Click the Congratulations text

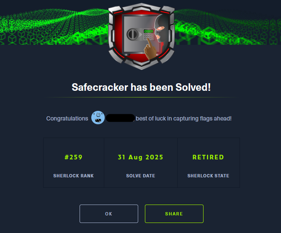(x=67, y=118)
